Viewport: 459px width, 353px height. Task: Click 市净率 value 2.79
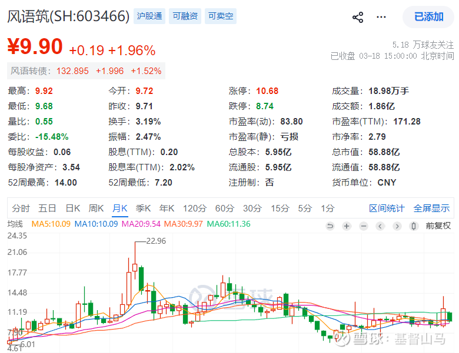pos(377,136)
